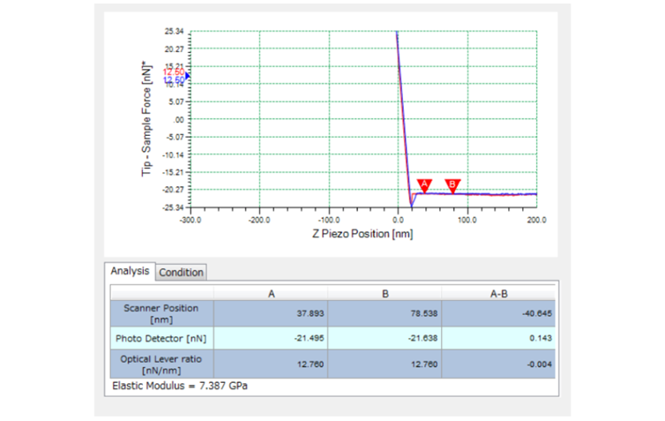Select the A-B cell showing -40.645
665x421 pixels.
coord(498,313)
